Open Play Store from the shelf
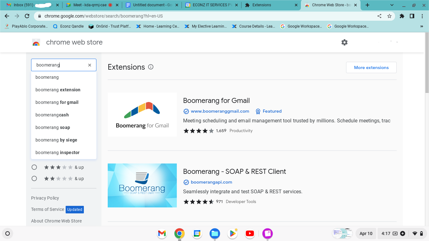Image resolution: width=429 pixels, height=241 pixels. tap(232, 233)
